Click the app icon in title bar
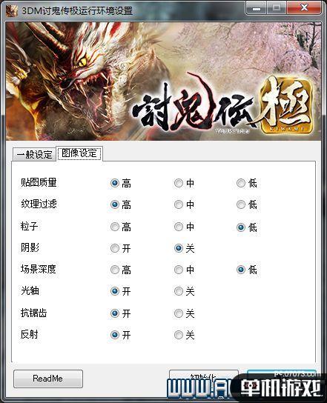Image resolution: width=327 pixels, height=403 pixels. [11, 10]
